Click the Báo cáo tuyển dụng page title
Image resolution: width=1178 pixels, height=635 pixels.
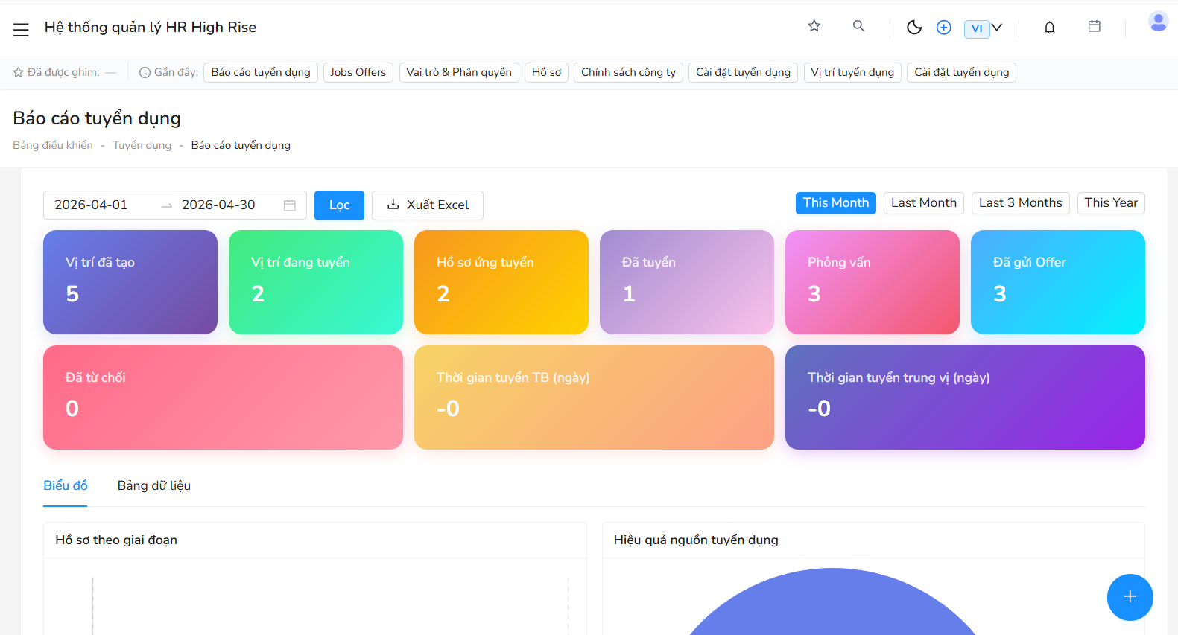coord(97,118)
